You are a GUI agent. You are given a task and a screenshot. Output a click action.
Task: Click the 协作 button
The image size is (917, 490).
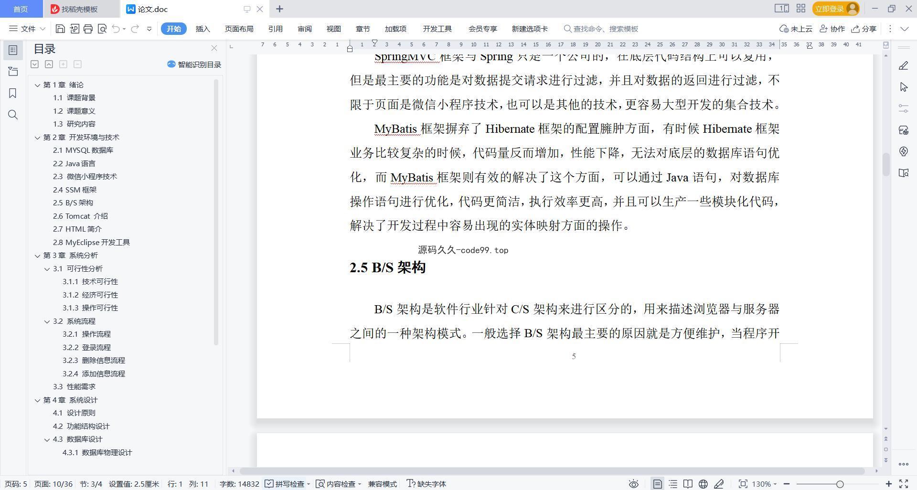832,29
